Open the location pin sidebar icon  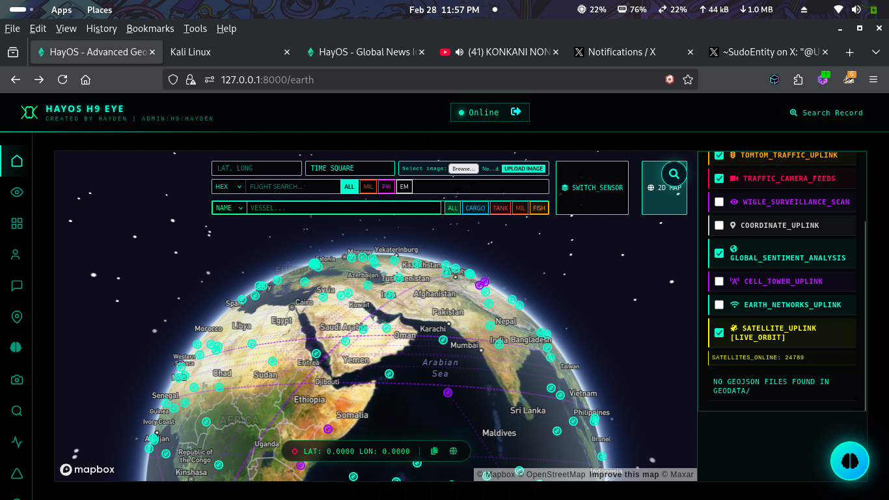tap(17, 317)
